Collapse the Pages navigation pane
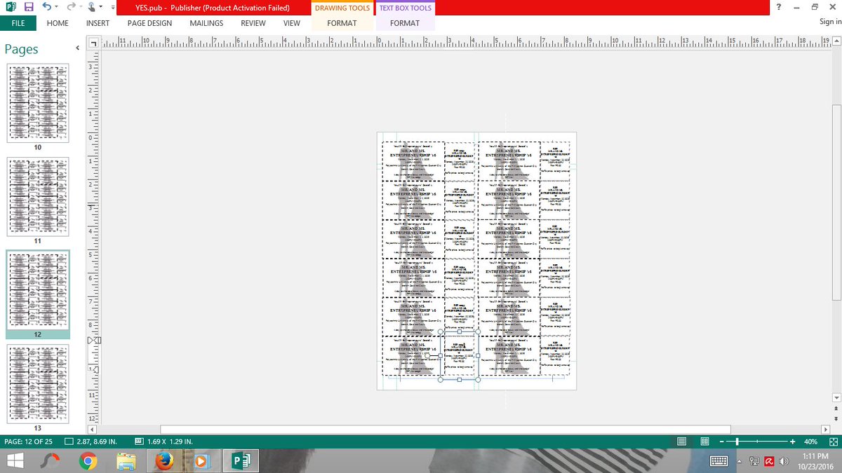This screenshot has height=473, width=842. (78, 48)
